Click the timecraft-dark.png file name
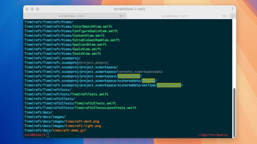 point(82,121)
